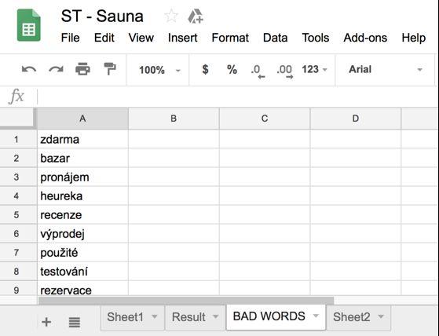Image resolution: width=439 pixels, height=336 pixels.
Task: Open the 100% zoom dropdown
Action: [x=159, y=70]
